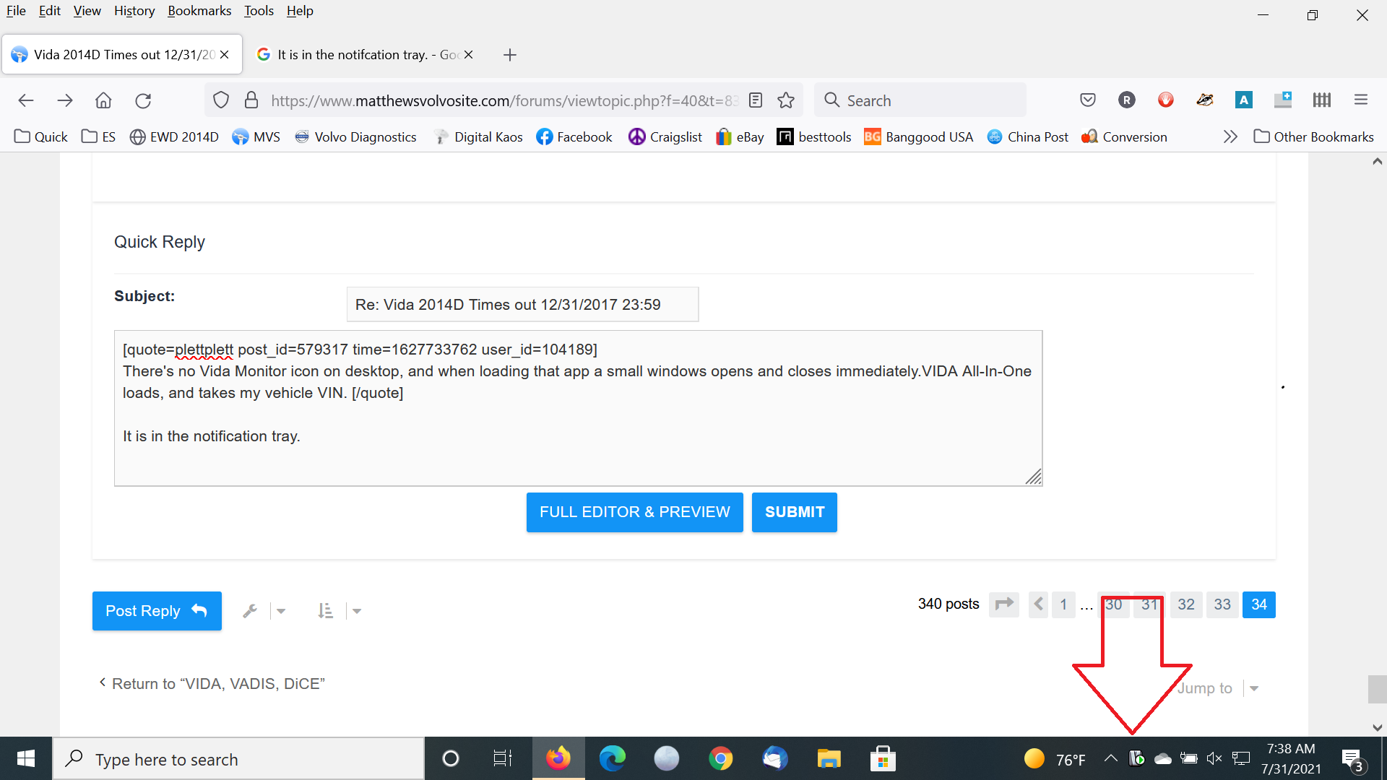This screenshot has width=1387, height=780.
Task: Click FULL EDITOR & PREVIEW button
Action: point(634,512)
